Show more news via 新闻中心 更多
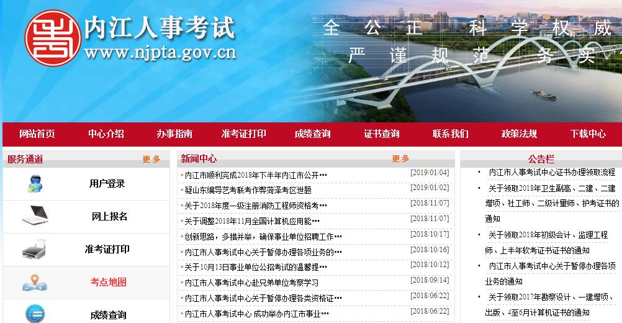Viewport: 622px width, 323px height. pyautogui.click(x=400, y=159)
